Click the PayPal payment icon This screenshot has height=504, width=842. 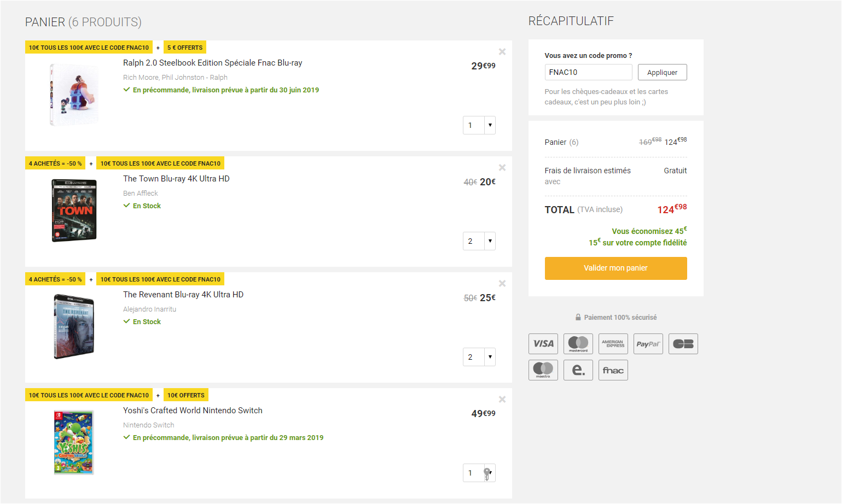click(x=648, y=344)
